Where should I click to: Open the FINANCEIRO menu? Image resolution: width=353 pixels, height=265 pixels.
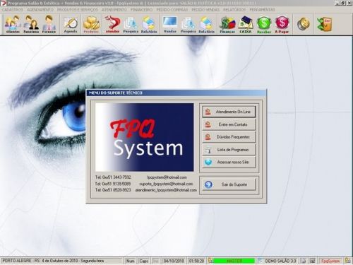(x=141, y=10)
